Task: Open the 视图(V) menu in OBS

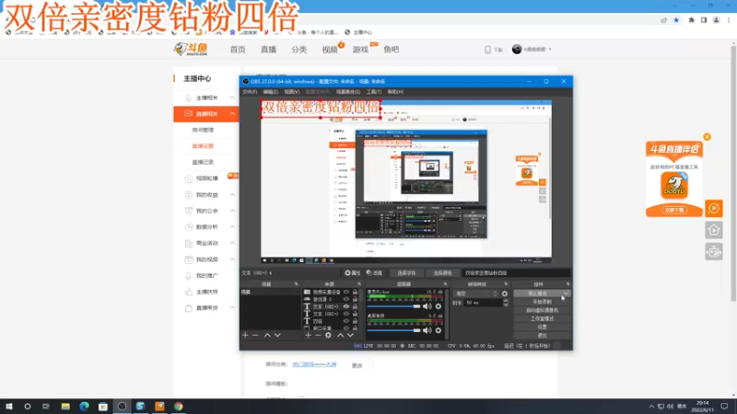Action: (291, 92)
